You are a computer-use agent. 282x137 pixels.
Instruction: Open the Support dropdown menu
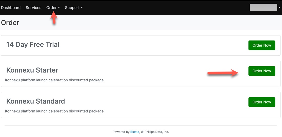(72, 8)
